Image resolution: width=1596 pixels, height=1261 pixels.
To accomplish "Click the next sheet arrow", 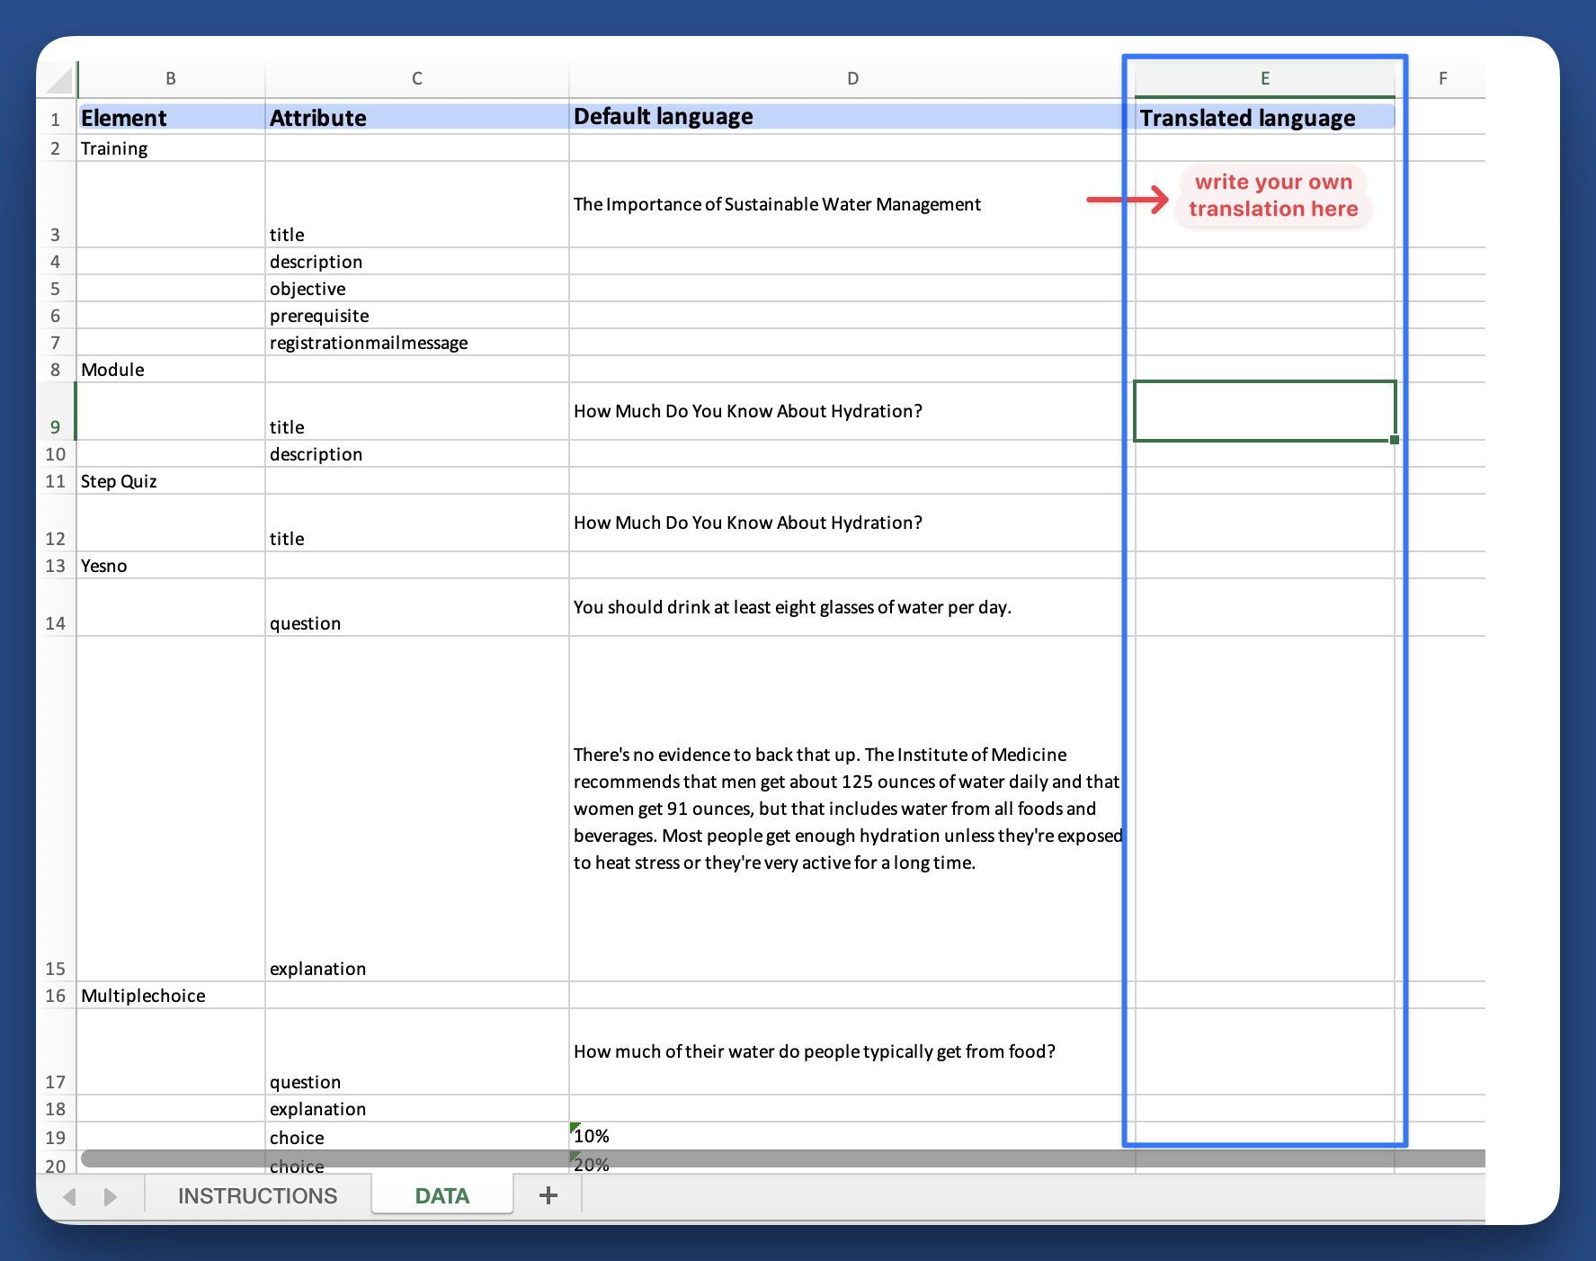I will 110,1196.
